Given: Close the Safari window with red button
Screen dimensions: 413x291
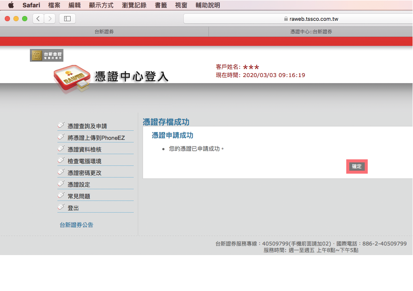Looking at the screenshot, I should [x=7, y=19].
